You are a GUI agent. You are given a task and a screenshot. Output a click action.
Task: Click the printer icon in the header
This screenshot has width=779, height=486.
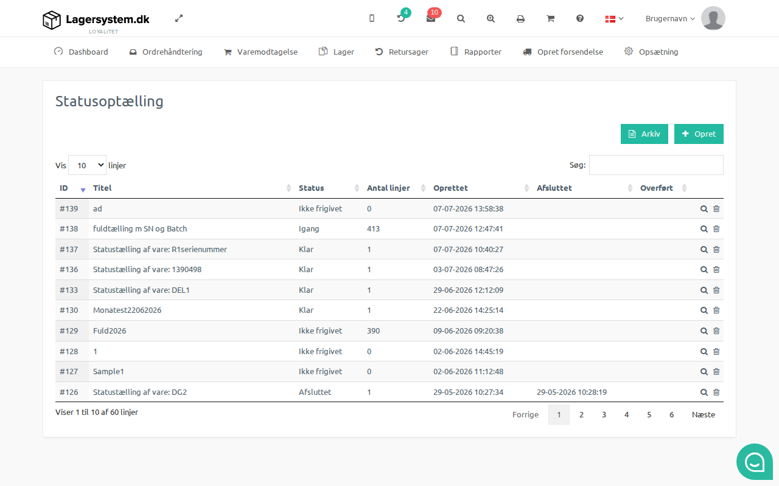(520, 19)
